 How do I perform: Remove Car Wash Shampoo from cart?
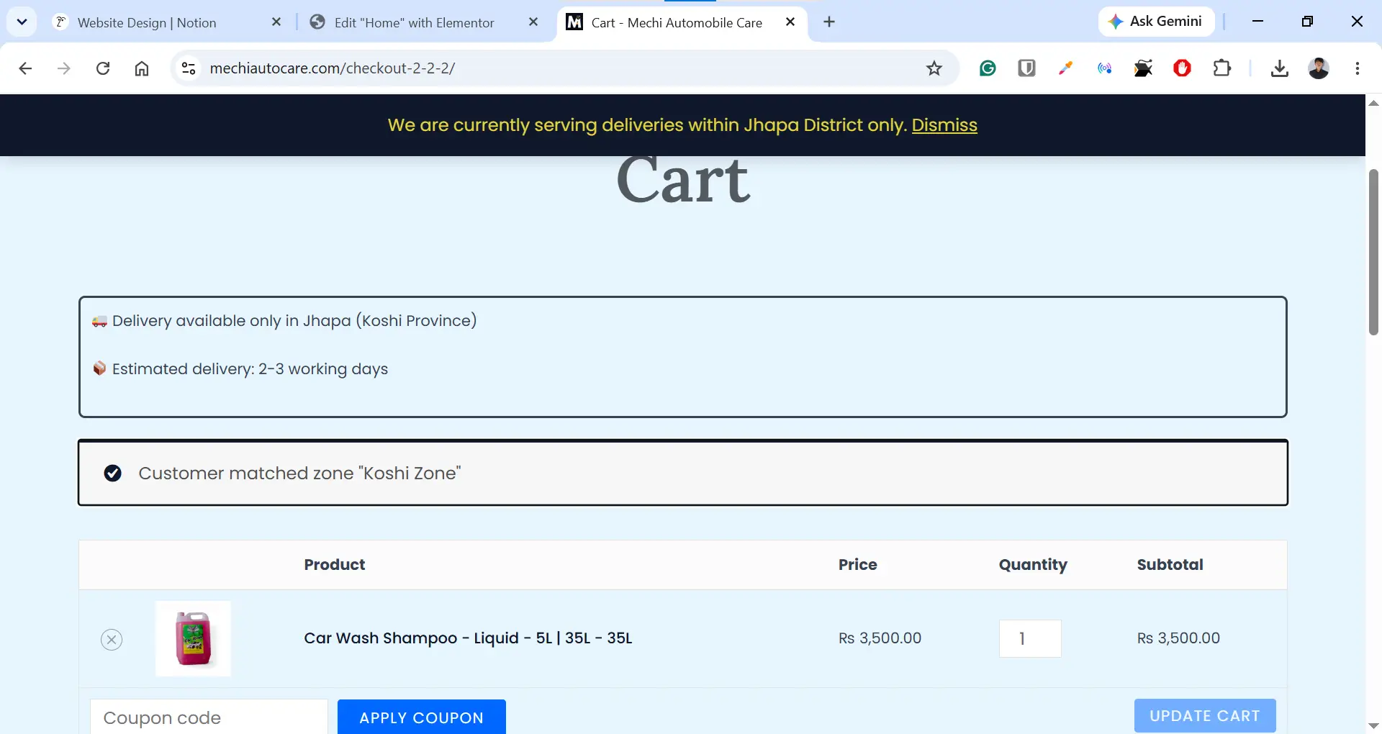112,639
